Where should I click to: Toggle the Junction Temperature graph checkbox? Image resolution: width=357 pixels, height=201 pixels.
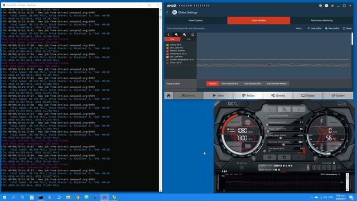[x=167, y=60]
